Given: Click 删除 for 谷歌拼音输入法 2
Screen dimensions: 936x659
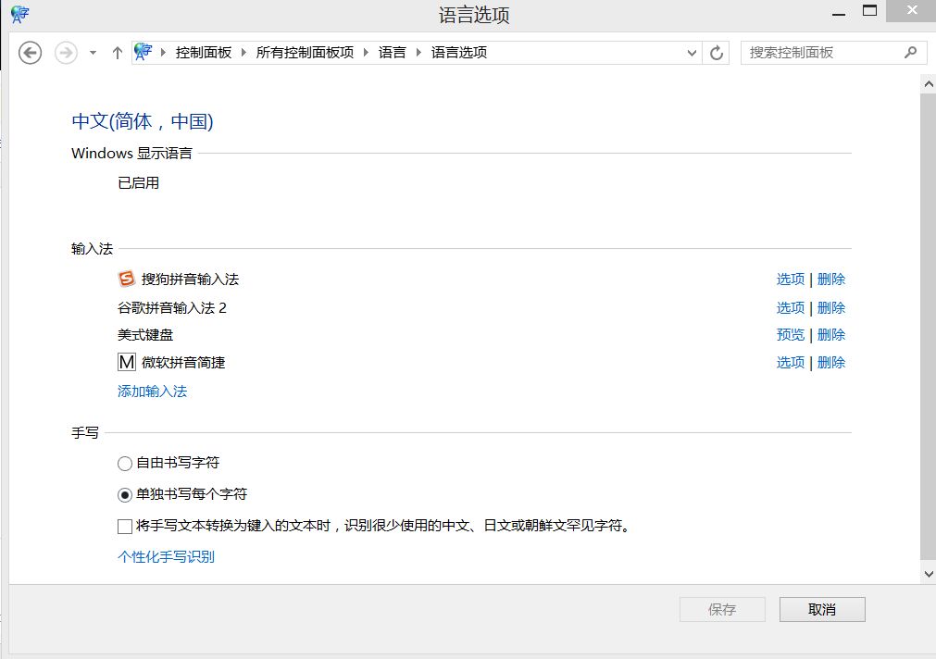Looking at the screenshot, I should [830, 307].
